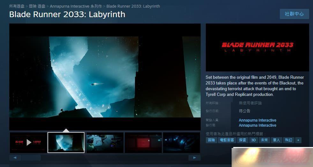Select the 3D tag
313x167 pixels.
click(254, 140)
